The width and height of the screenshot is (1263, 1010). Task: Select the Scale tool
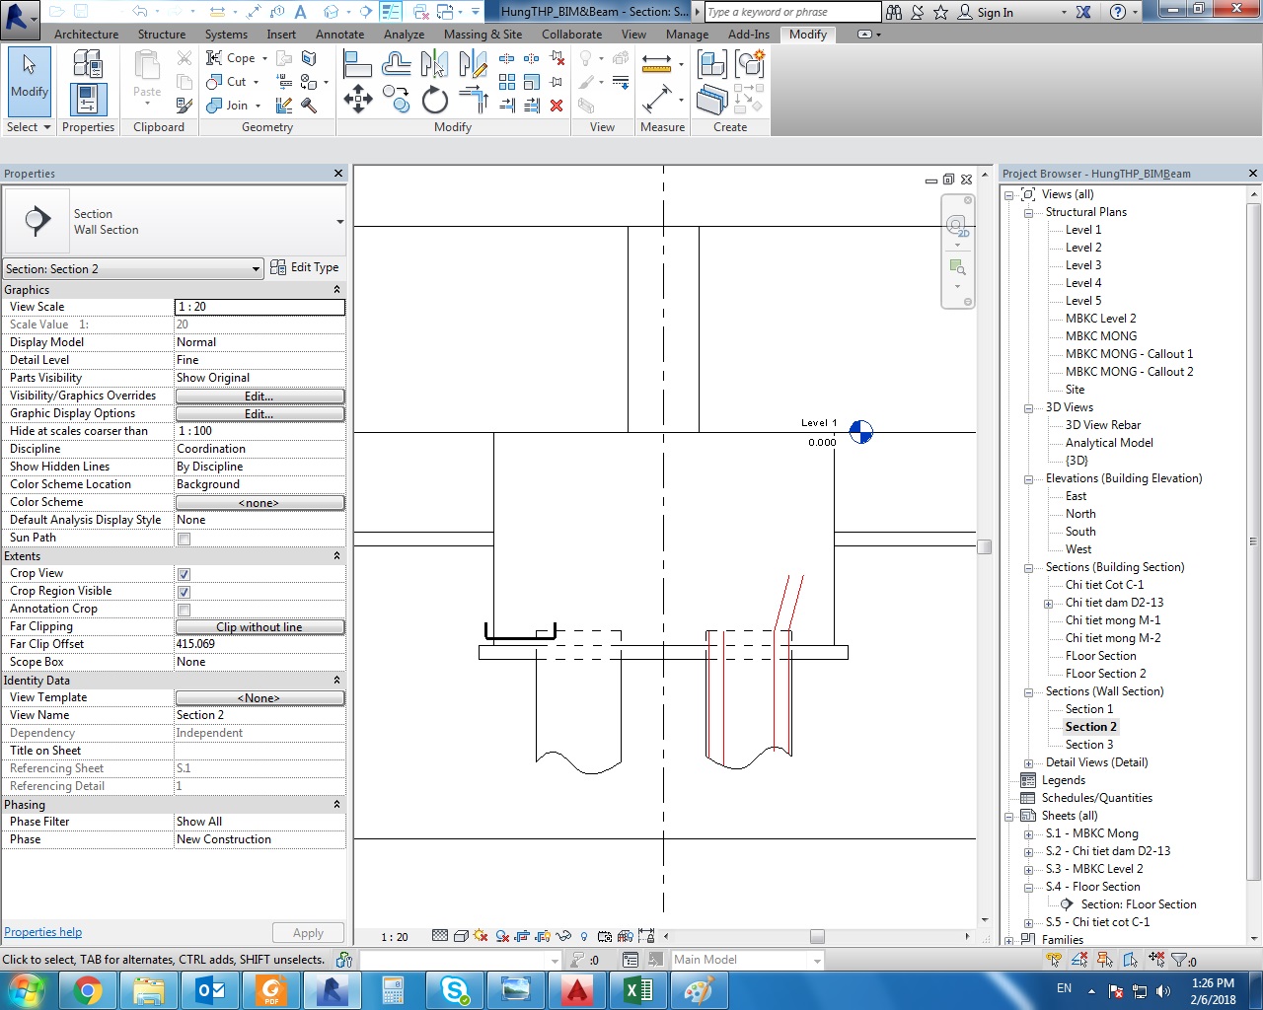(x=532, y=82)
